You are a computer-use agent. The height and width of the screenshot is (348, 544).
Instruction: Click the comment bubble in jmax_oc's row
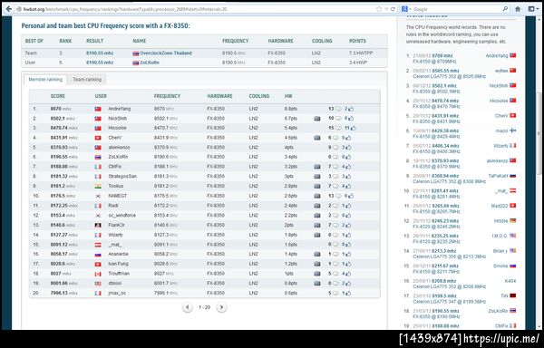(x=335, y=294)
